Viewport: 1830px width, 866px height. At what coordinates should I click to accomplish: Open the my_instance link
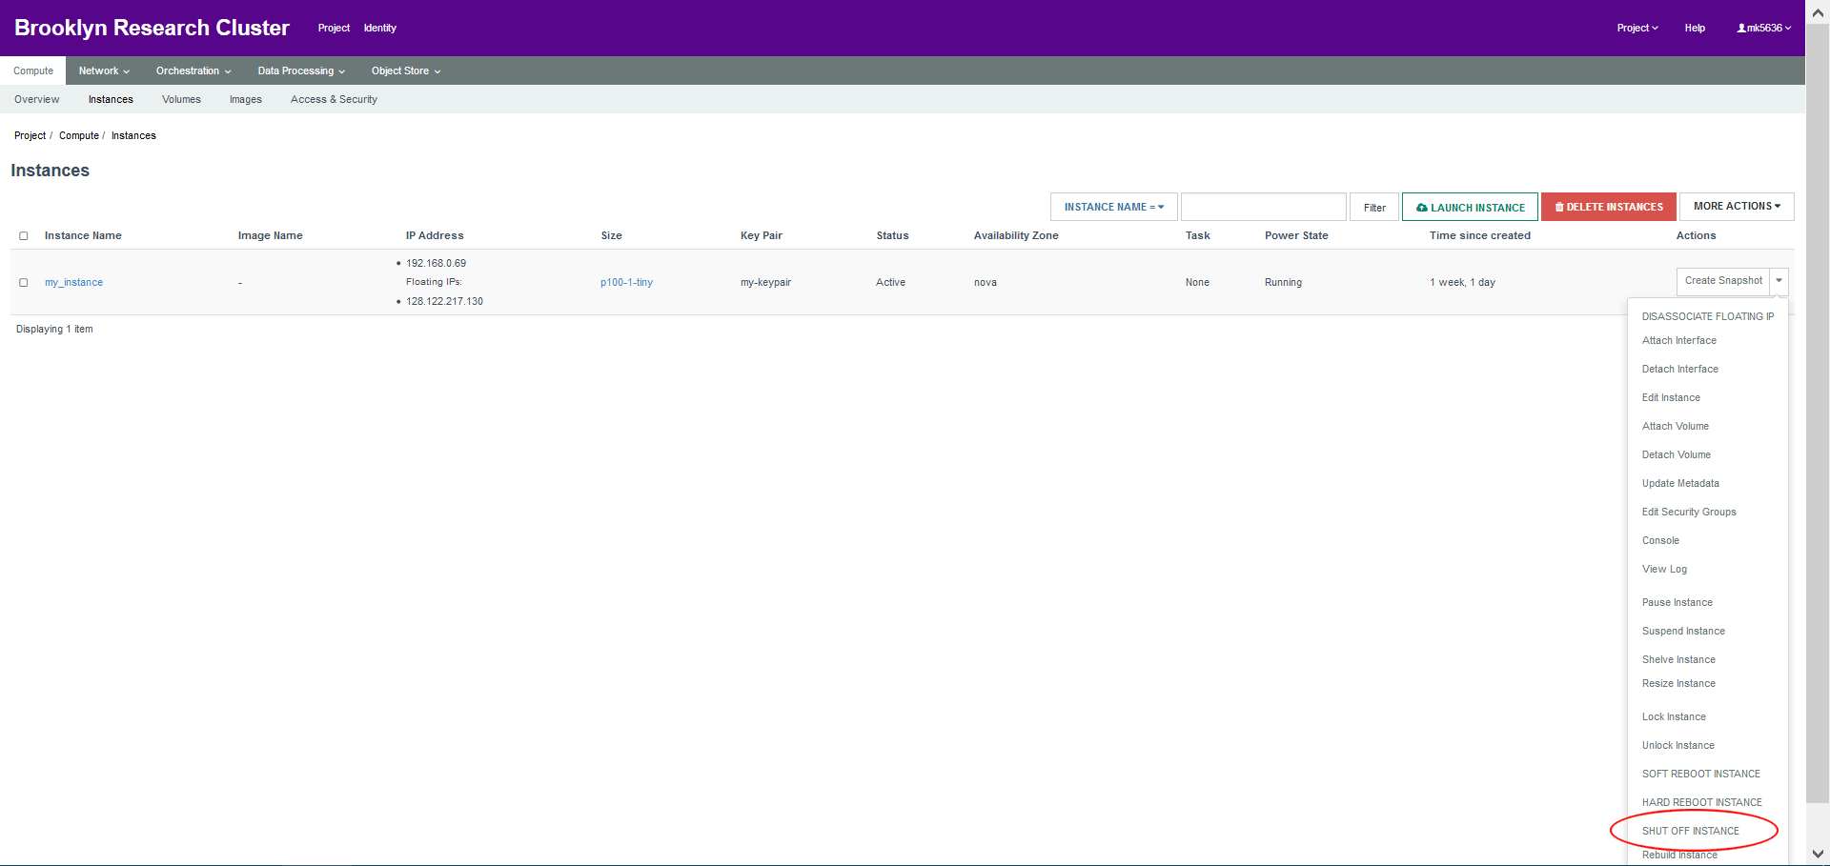pos(73,283)
